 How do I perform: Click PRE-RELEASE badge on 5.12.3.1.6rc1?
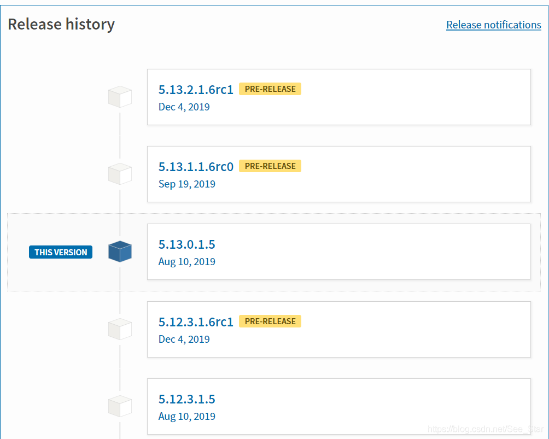point(270,321)
